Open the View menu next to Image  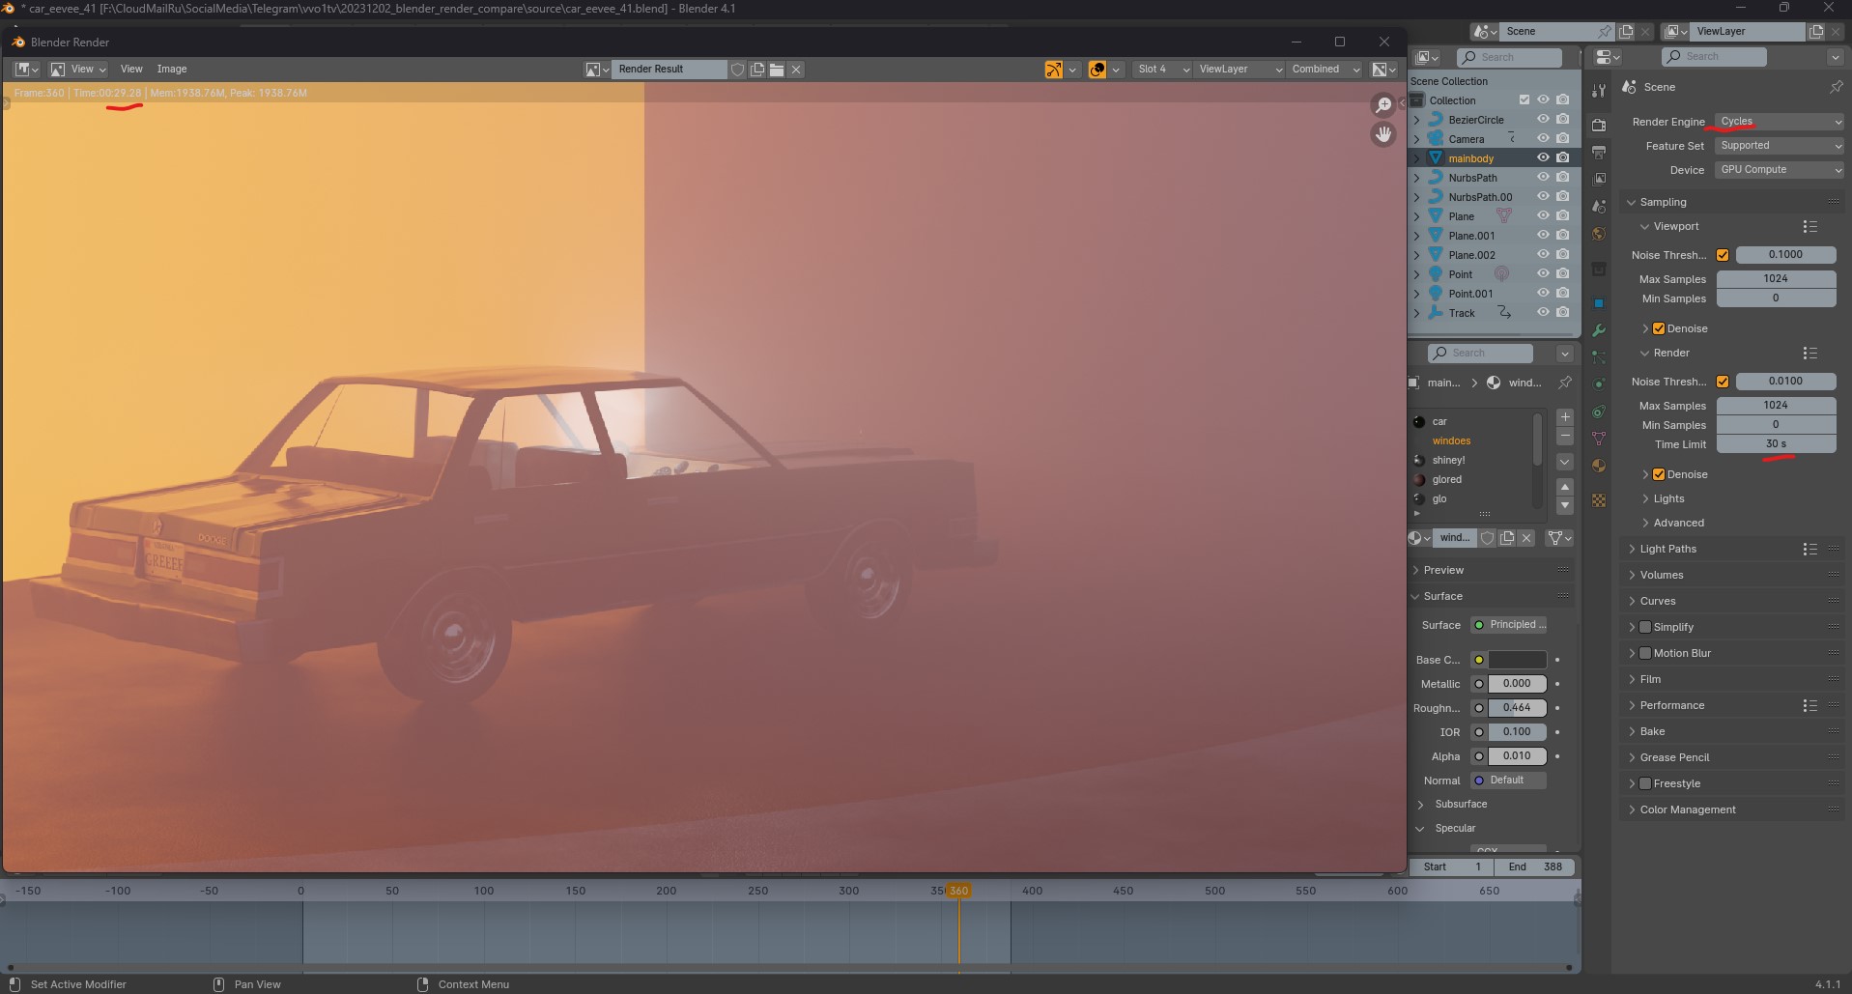131,70
